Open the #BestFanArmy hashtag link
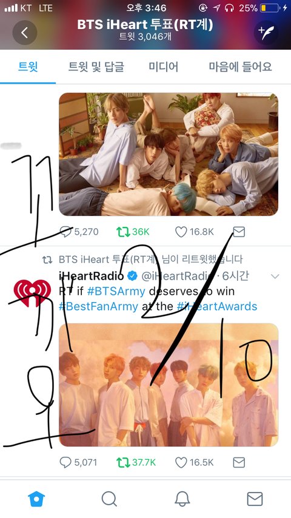This screenshot has height=518, width=291. 98,306
